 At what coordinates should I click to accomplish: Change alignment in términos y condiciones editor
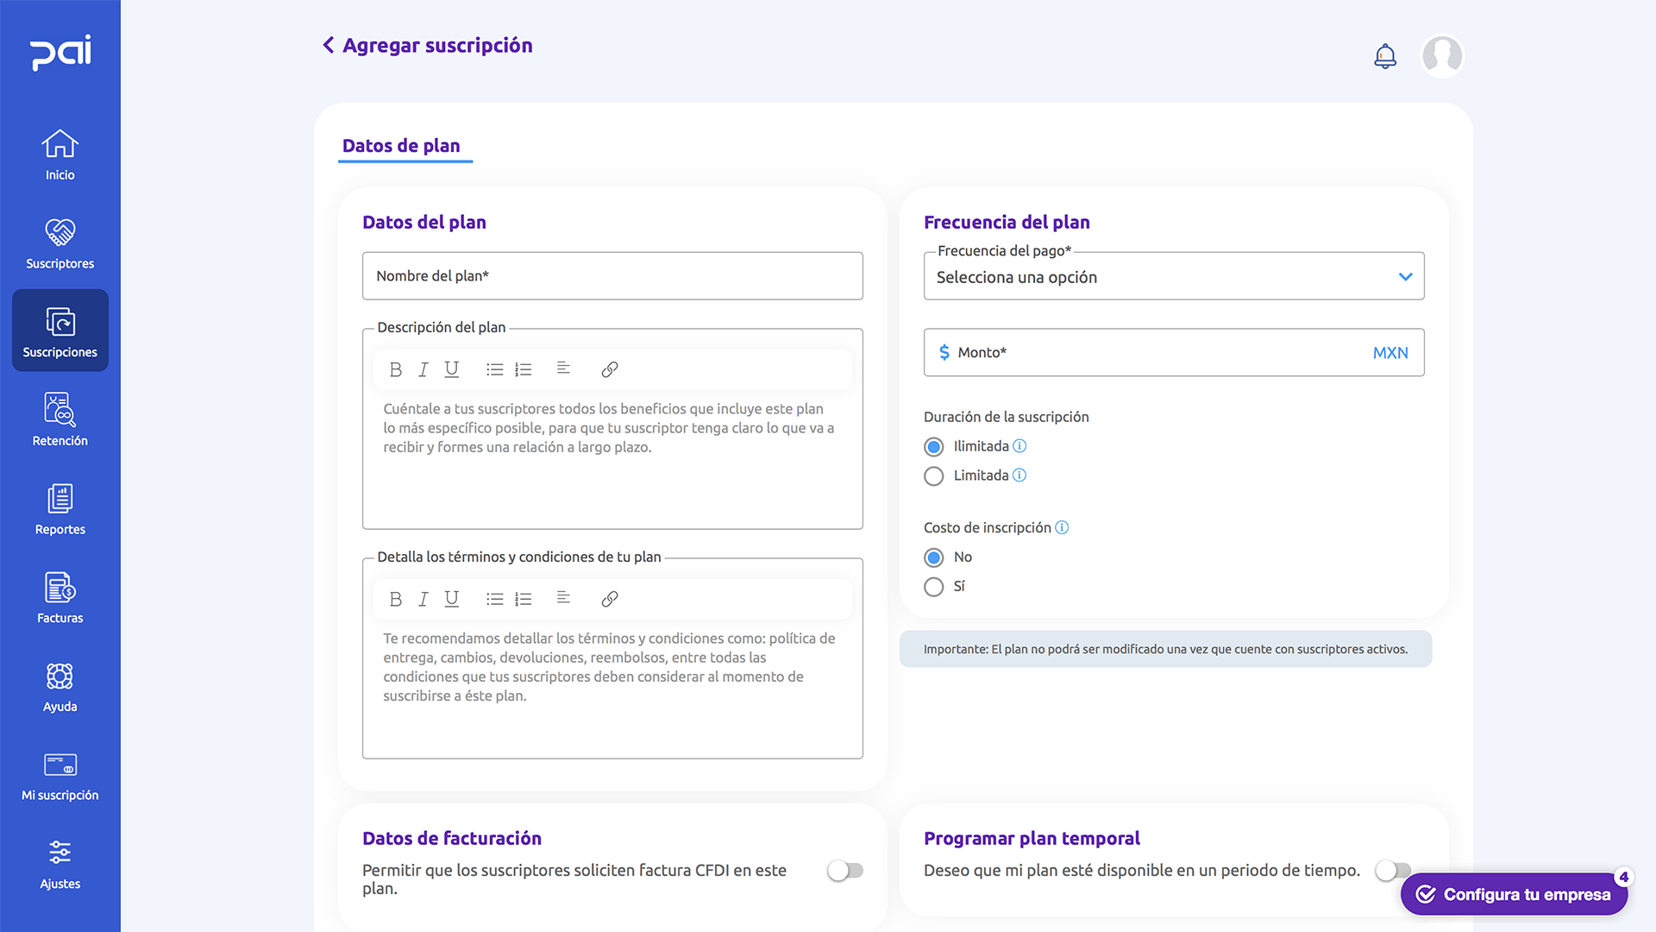click(563, 598)
